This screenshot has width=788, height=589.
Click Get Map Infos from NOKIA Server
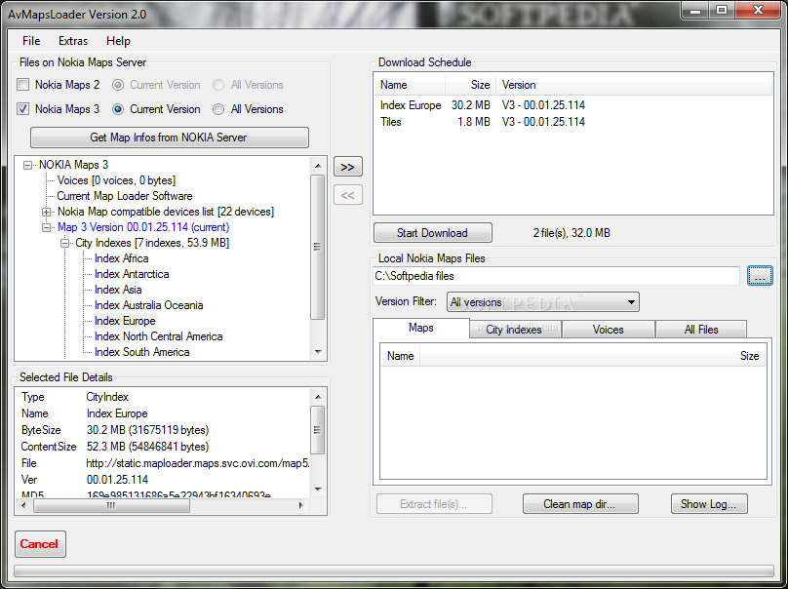coord(170,137)
